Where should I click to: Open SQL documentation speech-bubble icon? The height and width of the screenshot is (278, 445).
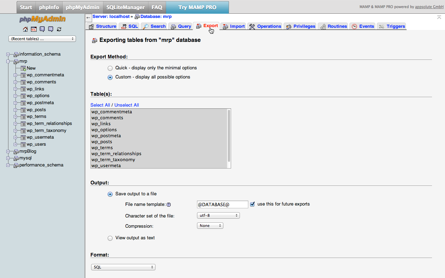pyautogui.click(x=50, y=29)
